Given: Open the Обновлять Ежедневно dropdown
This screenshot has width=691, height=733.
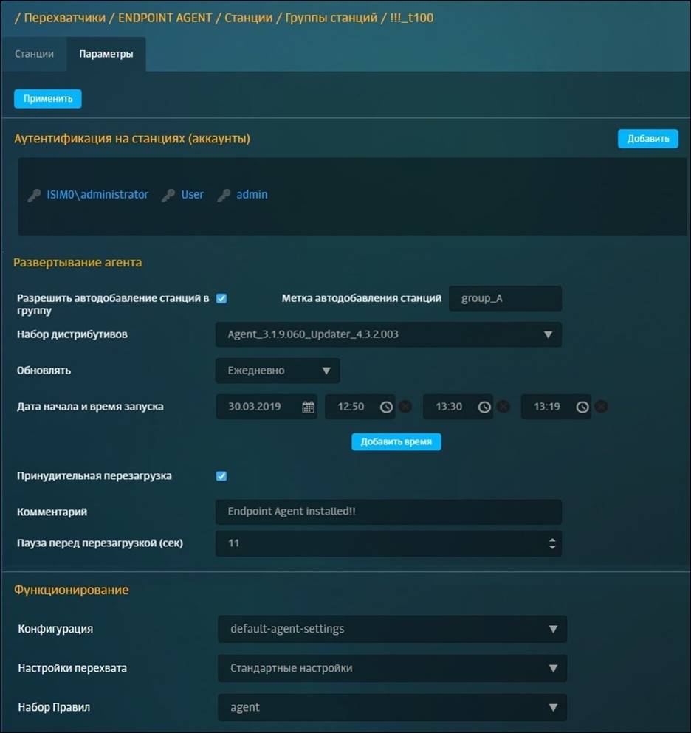Looking at the screenshot, I should [x=278, y=371].
